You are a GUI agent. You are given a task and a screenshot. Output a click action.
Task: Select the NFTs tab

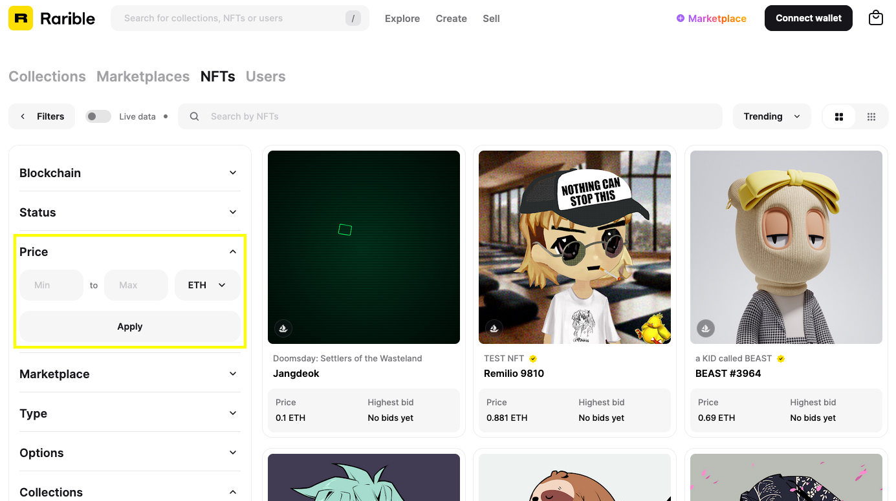point(218,76)
